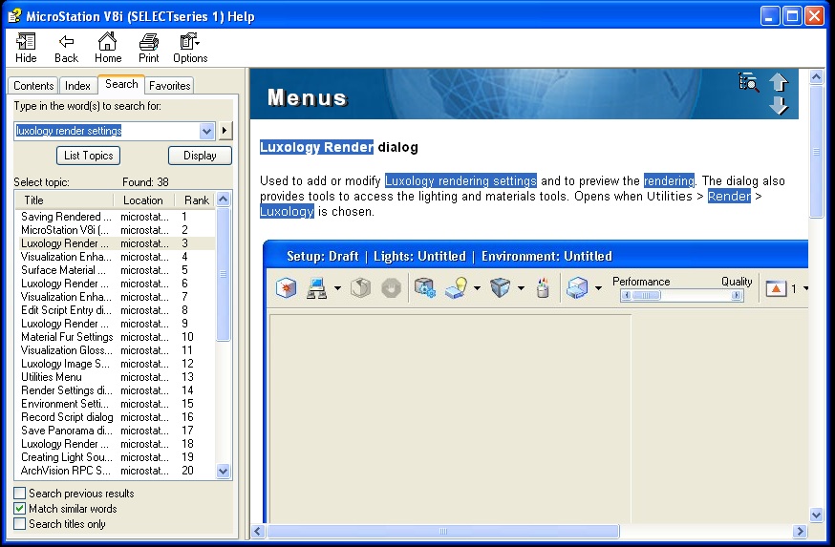Sort results by Rank column header

coord(196,200)
